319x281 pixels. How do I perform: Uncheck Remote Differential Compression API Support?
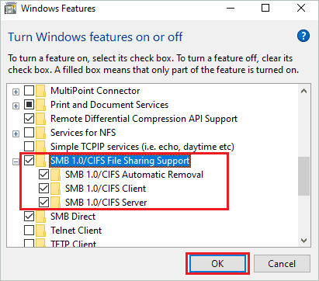pyautogui.click(x=29, y=119)
